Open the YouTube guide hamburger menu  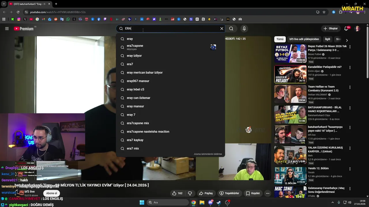tap(7, 28)
